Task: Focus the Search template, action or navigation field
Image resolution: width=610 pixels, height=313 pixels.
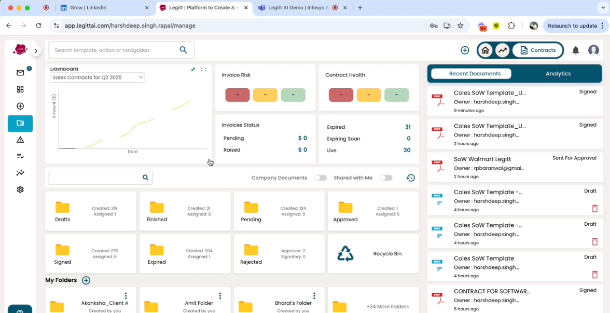Action: (x=121, y=50)
